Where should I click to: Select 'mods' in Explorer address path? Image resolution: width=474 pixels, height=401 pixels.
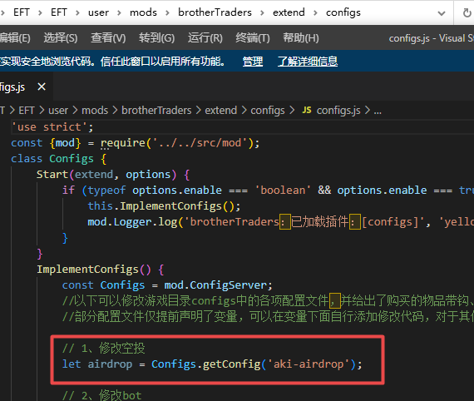click(x=143, y=12)
